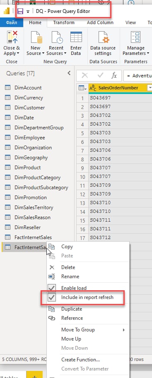Select the DimAccount query
This screenshot has width=152, height=378.
28,88
